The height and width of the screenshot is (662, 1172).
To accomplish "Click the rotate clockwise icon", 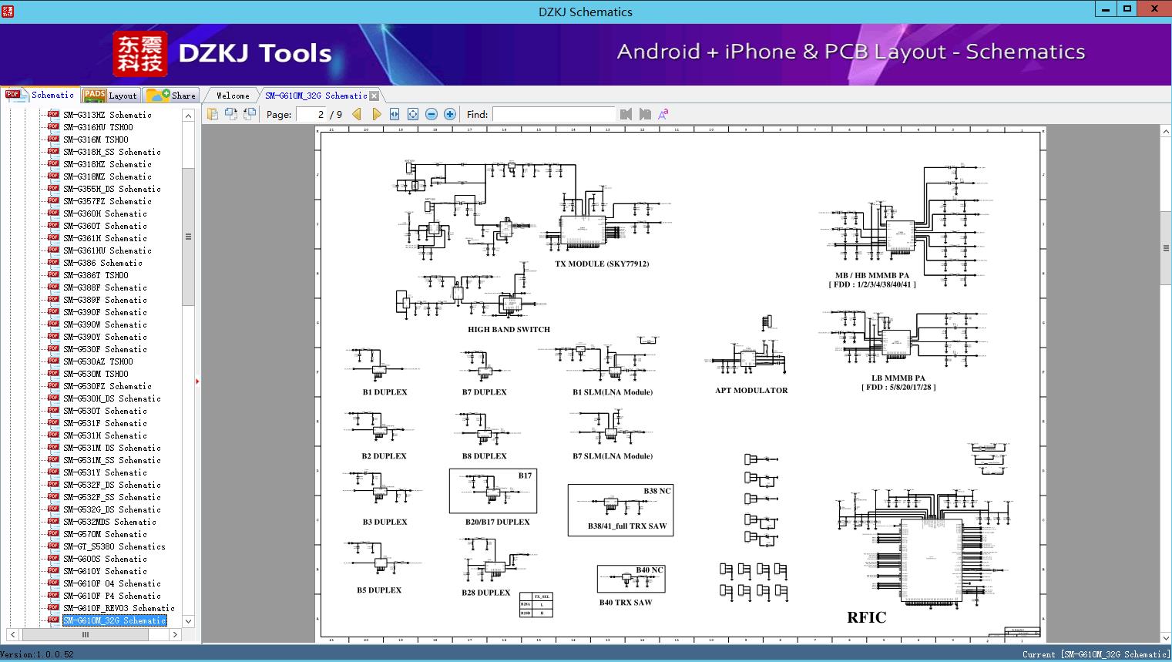I will 250,114.
